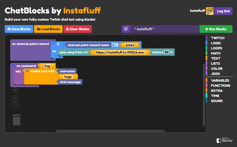Open the LISTS block category
This screenshot has height=147, width=237.
(x=215, y=64)
